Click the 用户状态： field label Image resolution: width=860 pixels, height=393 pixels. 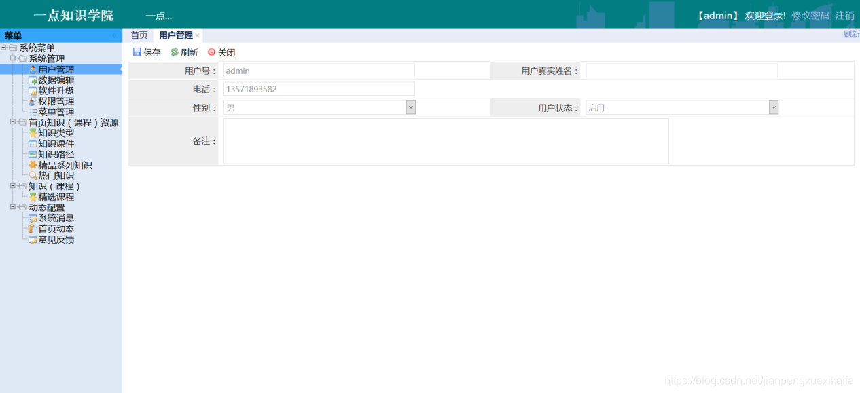[558, 107]
